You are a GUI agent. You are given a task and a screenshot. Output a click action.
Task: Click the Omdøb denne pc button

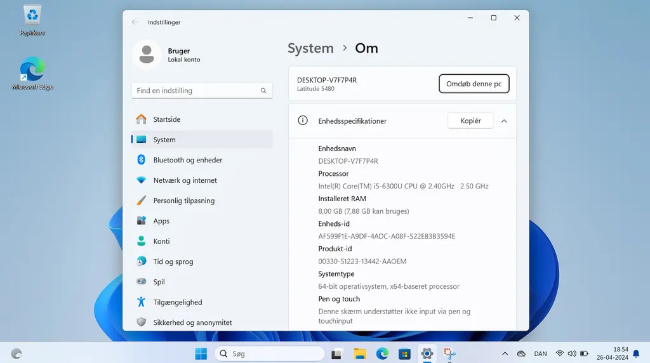(x=474, y=84)
